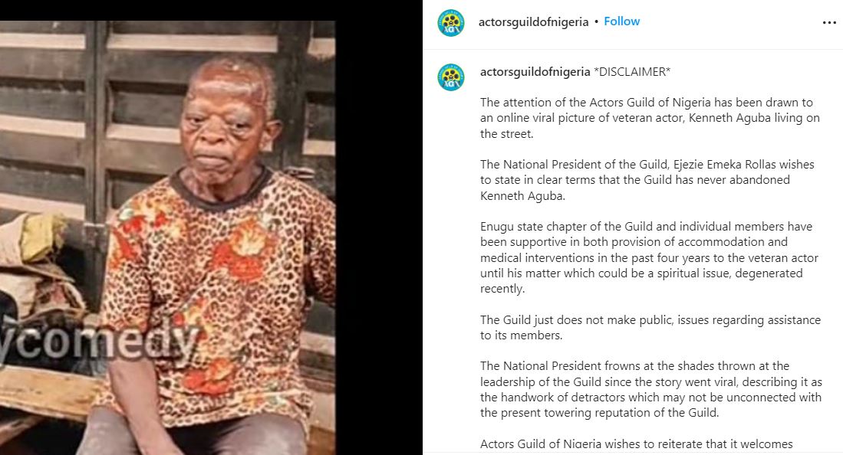This screenshot has height=455, width=843.
Task: Click the "comedy" watermark on the photo
Action: 100,342
